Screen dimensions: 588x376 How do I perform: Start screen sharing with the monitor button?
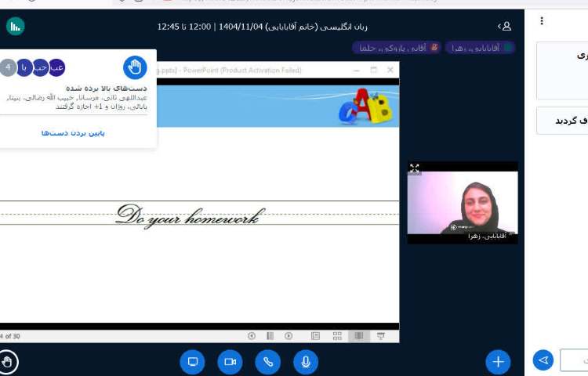click(192, 362)
